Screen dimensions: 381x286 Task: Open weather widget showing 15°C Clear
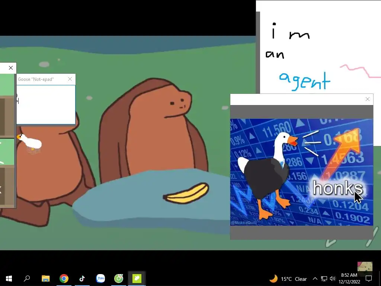pyautogui.click(x=288, y=279)
